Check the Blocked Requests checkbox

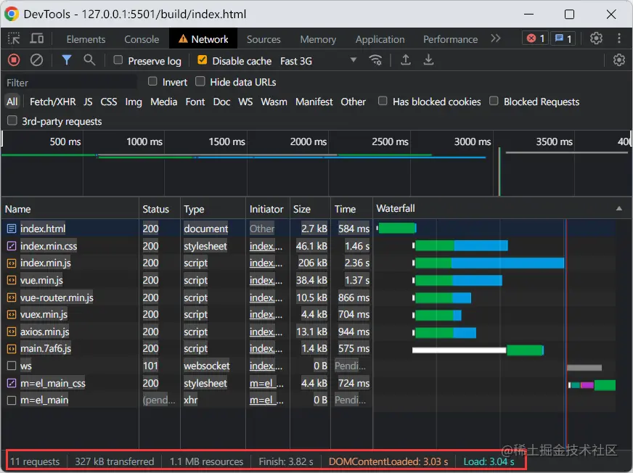pos(494,101)
